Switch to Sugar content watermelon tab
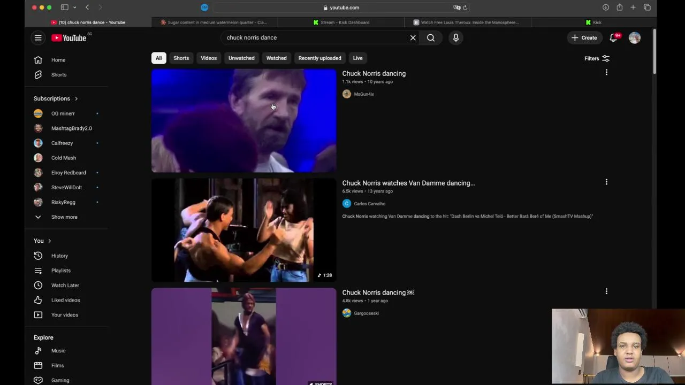Viewport: 685px width, 385px height. pos(213,22)
